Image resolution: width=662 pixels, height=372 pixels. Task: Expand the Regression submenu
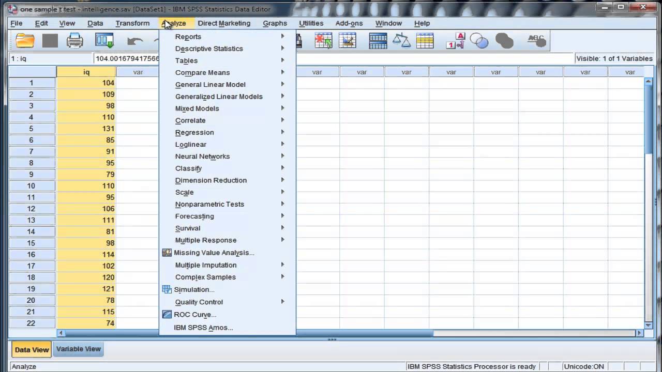(x=228, y=132)
